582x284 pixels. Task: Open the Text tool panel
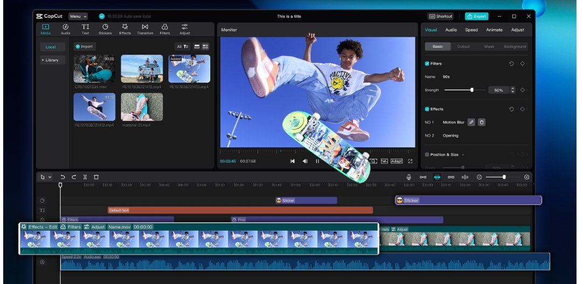click(85, 29)
